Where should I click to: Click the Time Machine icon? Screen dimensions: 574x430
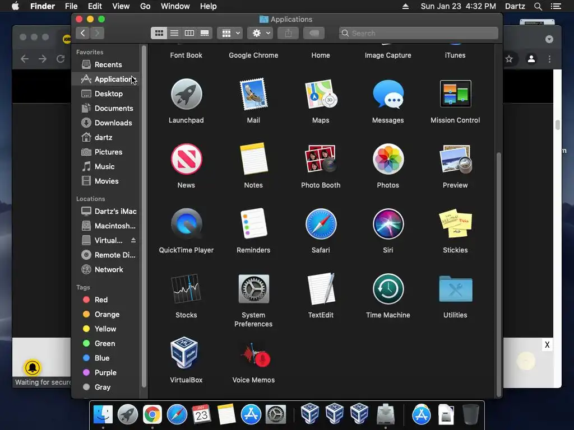[x=388, y=288]
